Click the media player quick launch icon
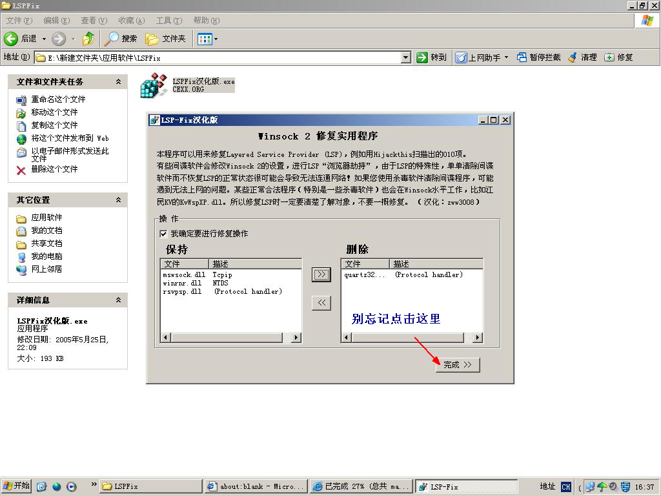 click(x=72, y=486)
